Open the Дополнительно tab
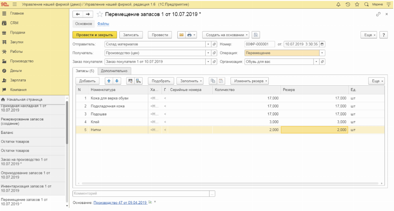Screen dimensions: 394x211 coord(114,71)
